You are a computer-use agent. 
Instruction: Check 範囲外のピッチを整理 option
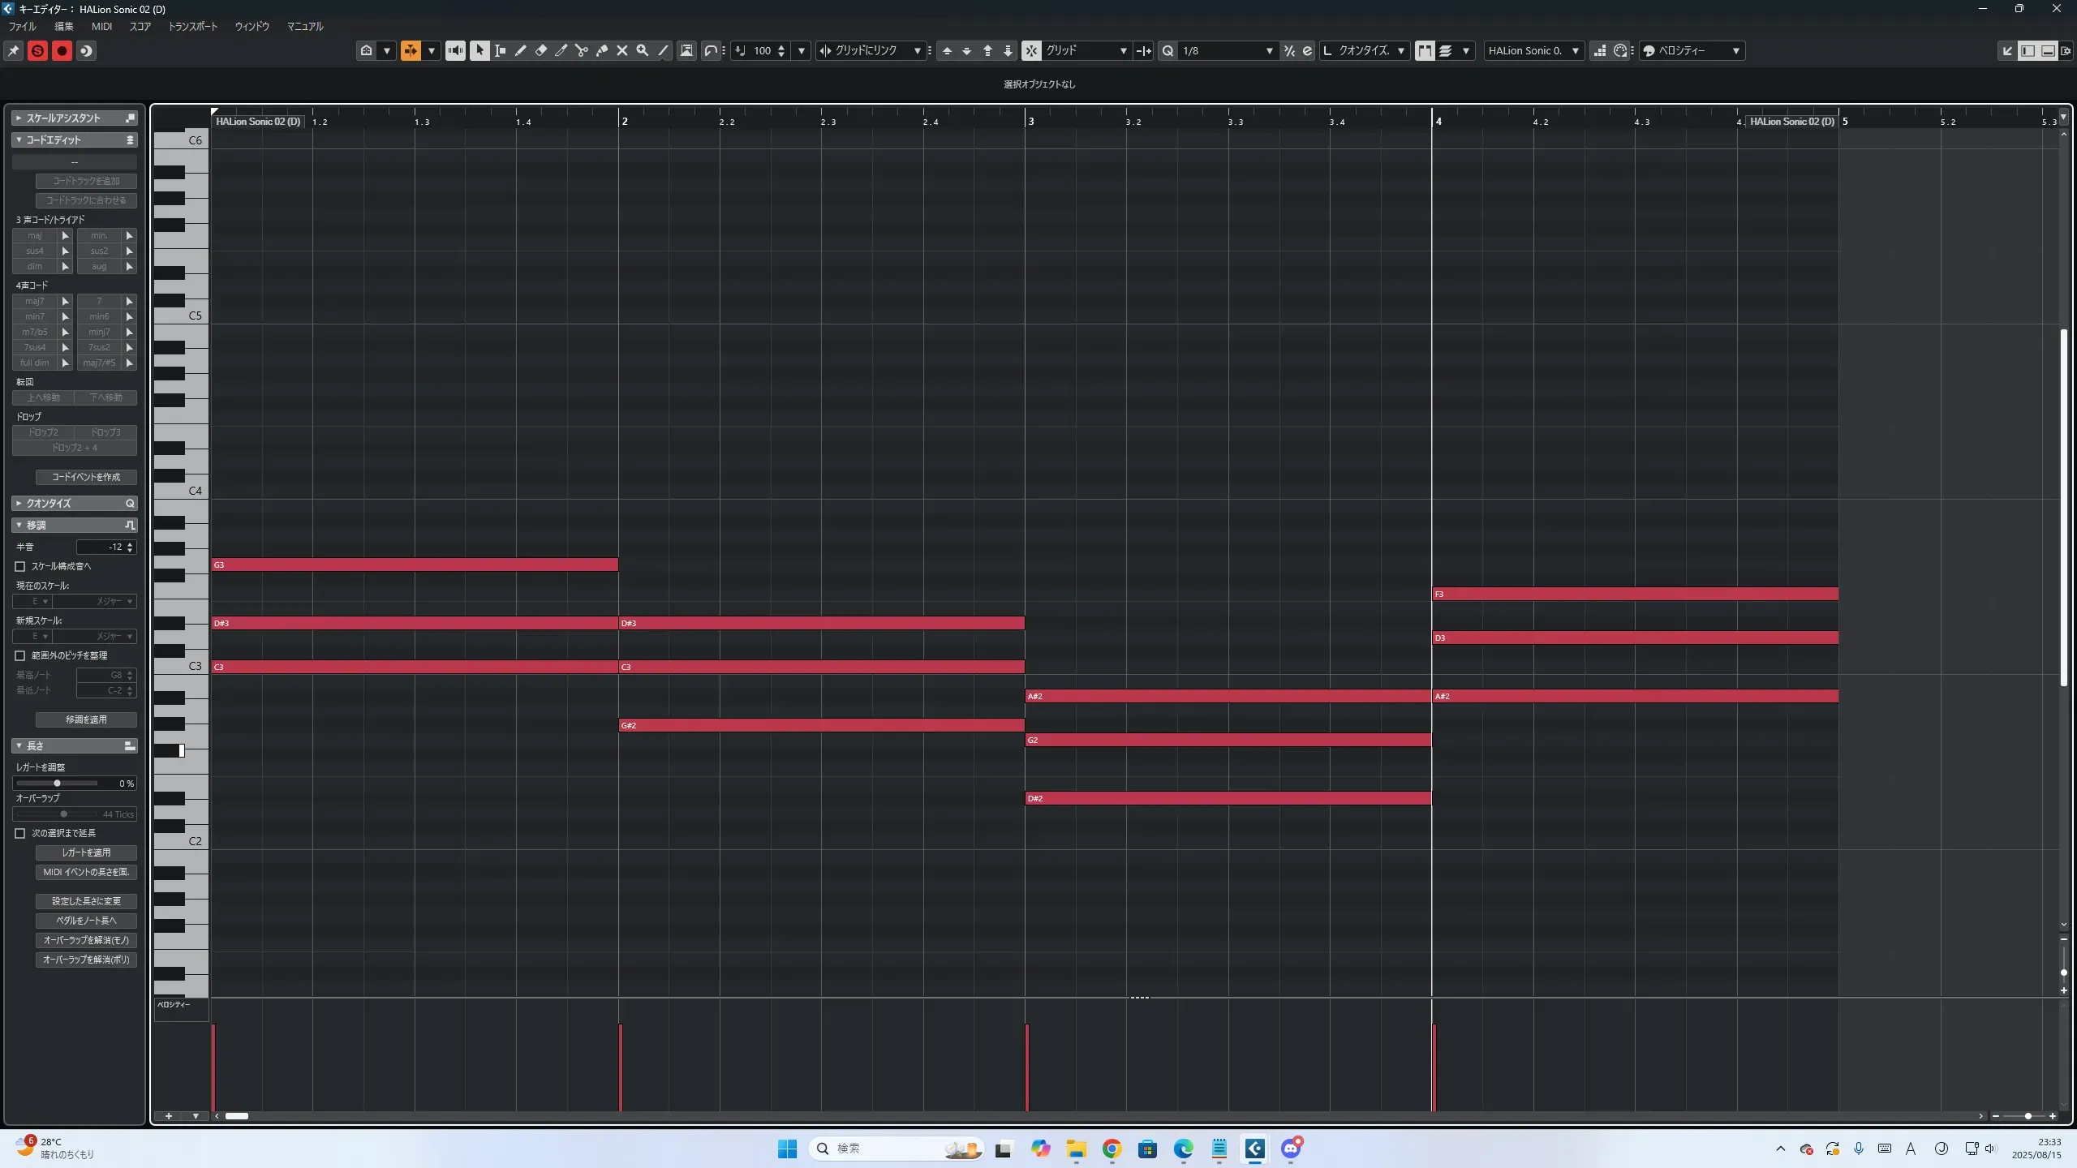tap(20, 655)
